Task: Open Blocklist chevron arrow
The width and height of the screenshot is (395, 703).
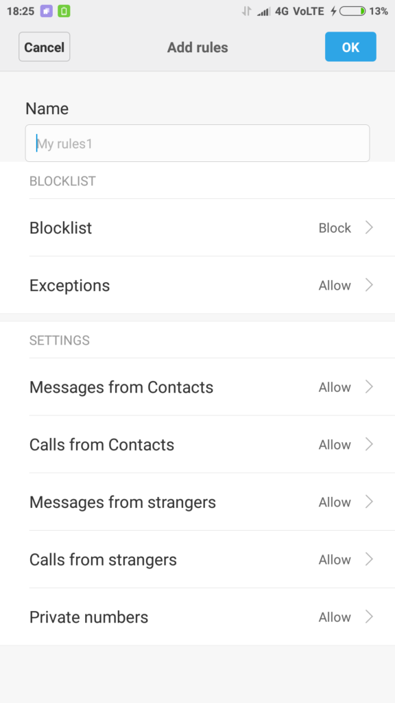Action: (369, 228)
